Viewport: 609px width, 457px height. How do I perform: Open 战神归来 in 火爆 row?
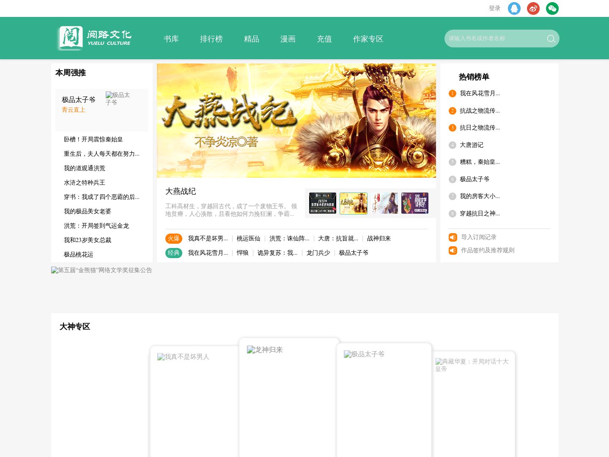[379, 239]
